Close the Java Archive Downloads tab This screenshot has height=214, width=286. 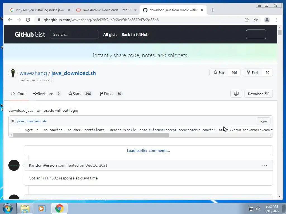point(135,10)
